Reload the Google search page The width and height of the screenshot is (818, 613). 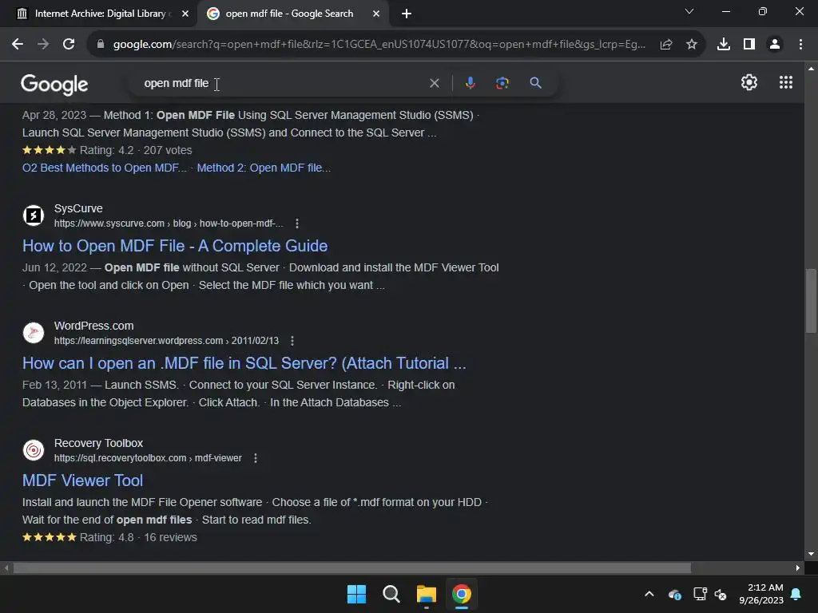(69, 45)
